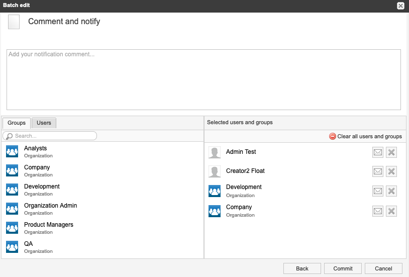
Task: Click the red clear all icon
Action: pos(333,136)
